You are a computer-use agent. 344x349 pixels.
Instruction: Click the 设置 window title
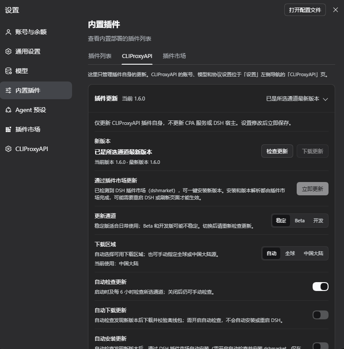(x=12, y=10)
